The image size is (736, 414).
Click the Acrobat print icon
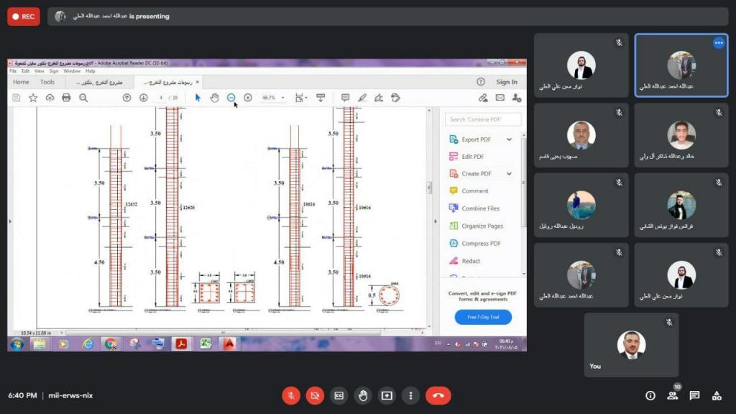(x=66, y=98)
